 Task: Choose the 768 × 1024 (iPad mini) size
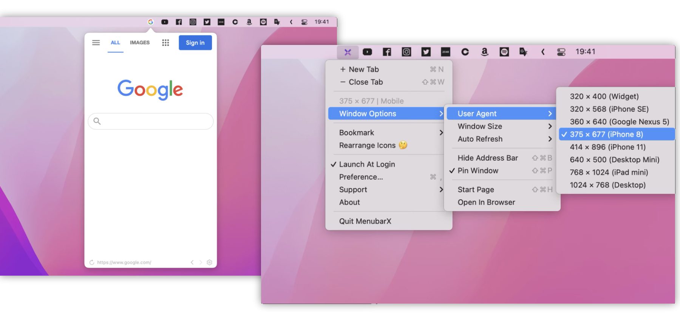609,172
